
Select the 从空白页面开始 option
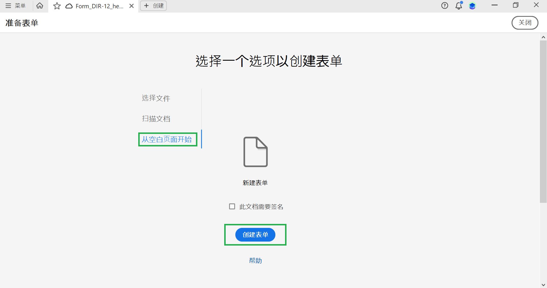(x=167, y=139)
